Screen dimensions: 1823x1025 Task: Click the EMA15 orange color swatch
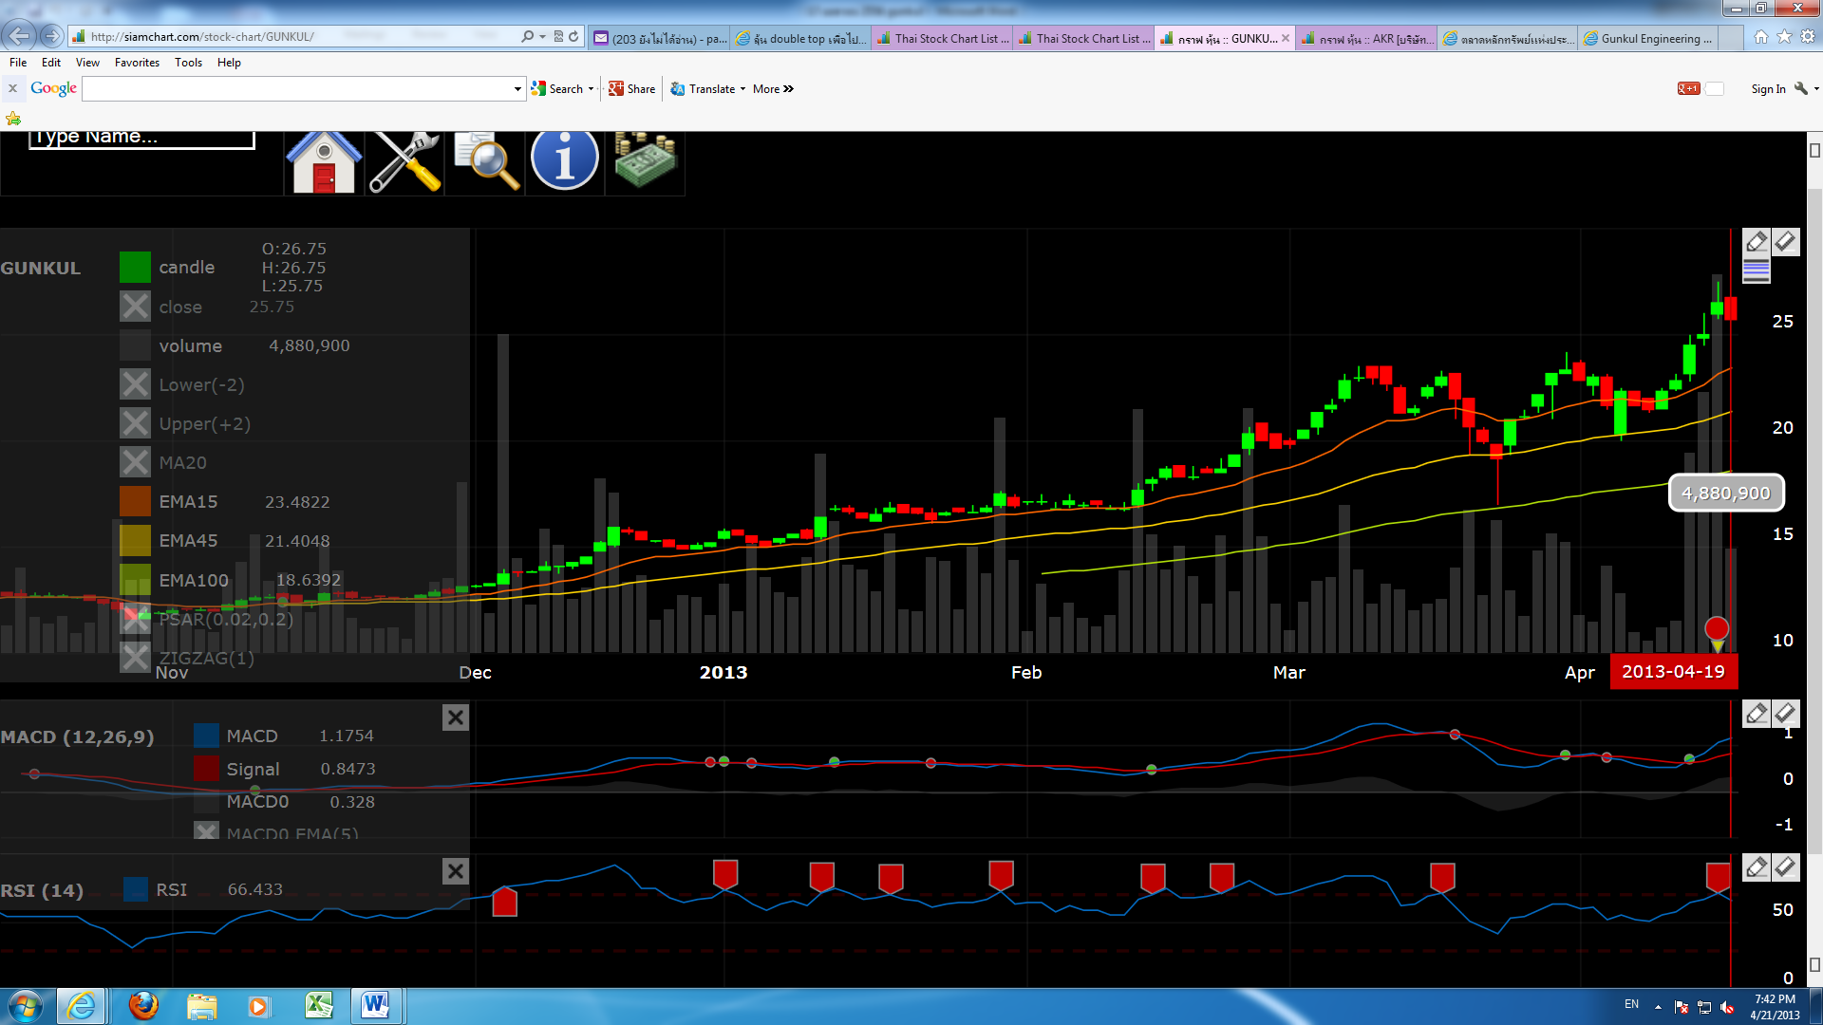[x=135, y=501]
